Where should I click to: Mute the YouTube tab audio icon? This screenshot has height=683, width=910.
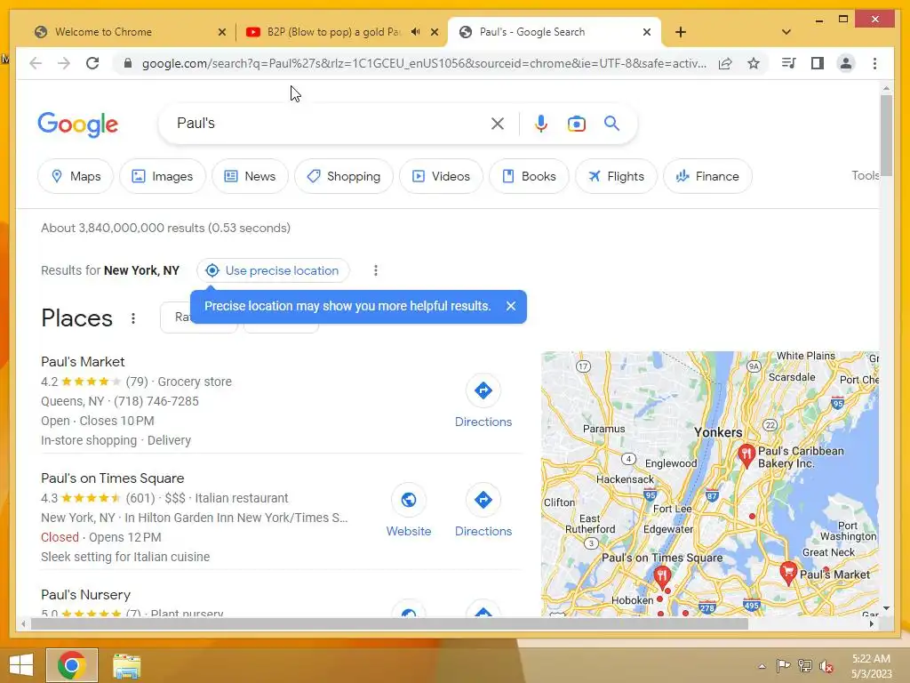416,32
